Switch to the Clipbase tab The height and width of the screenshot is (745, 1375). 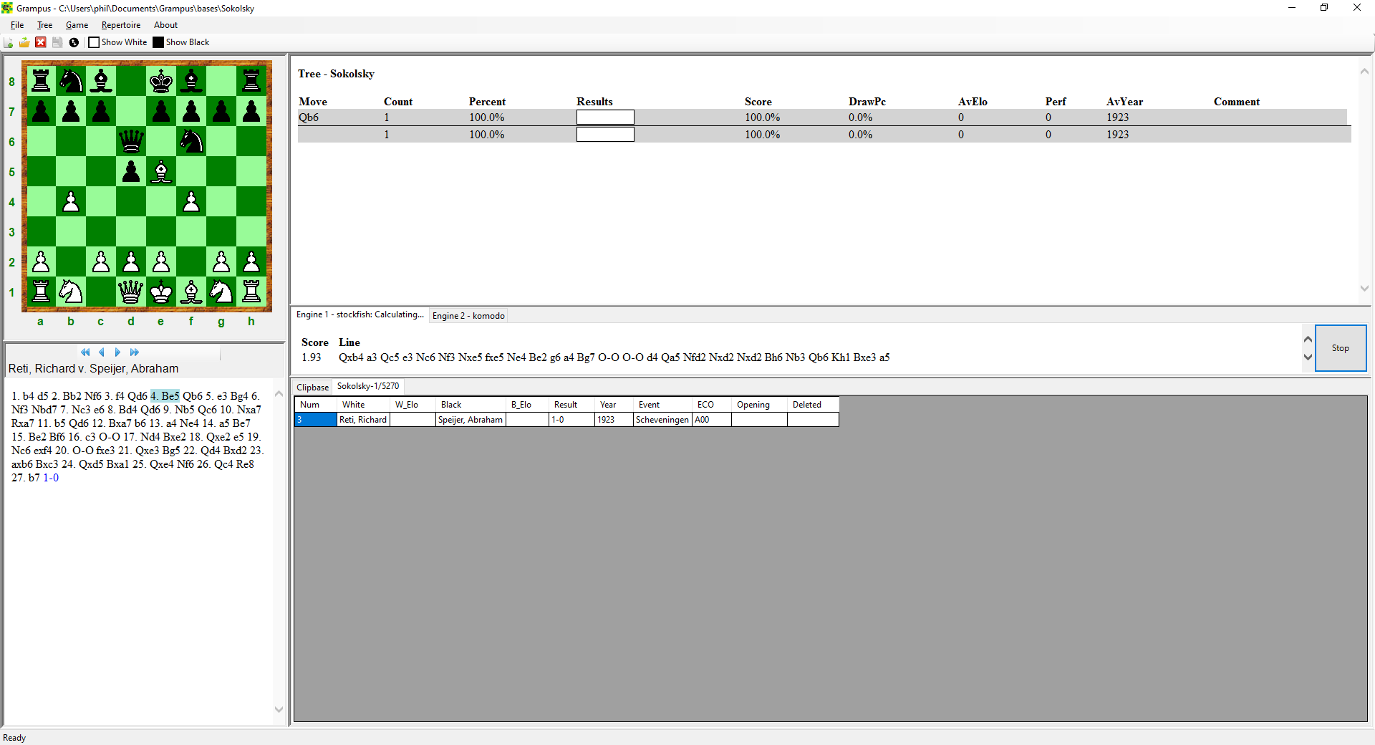pos(313,388)
